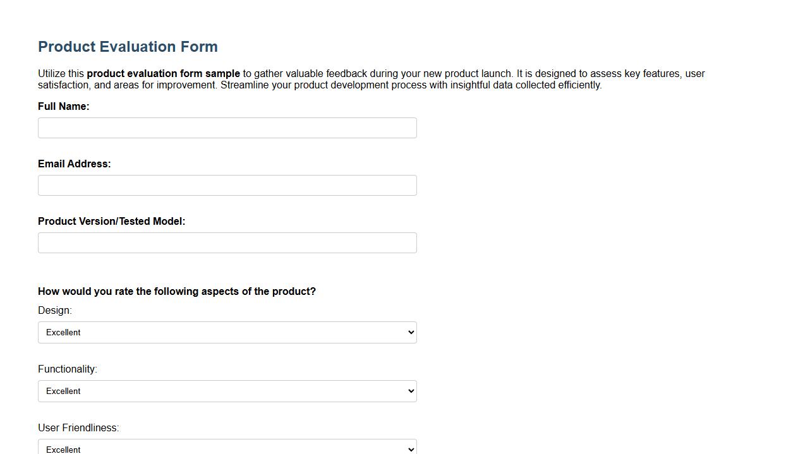
Task: Click the chevron on the Design dropdown
Action: coord(408,332)
